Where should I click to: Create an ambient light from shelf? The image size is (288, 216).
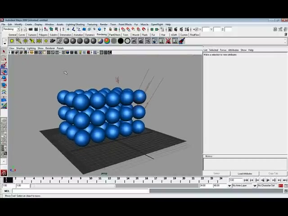12,41
